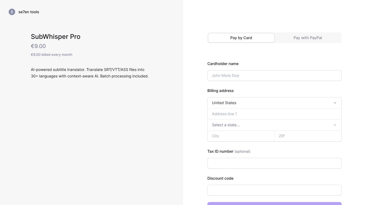Select the Pay with PayPal tab
The image size is (366, 205).
[x=308, y=38]
